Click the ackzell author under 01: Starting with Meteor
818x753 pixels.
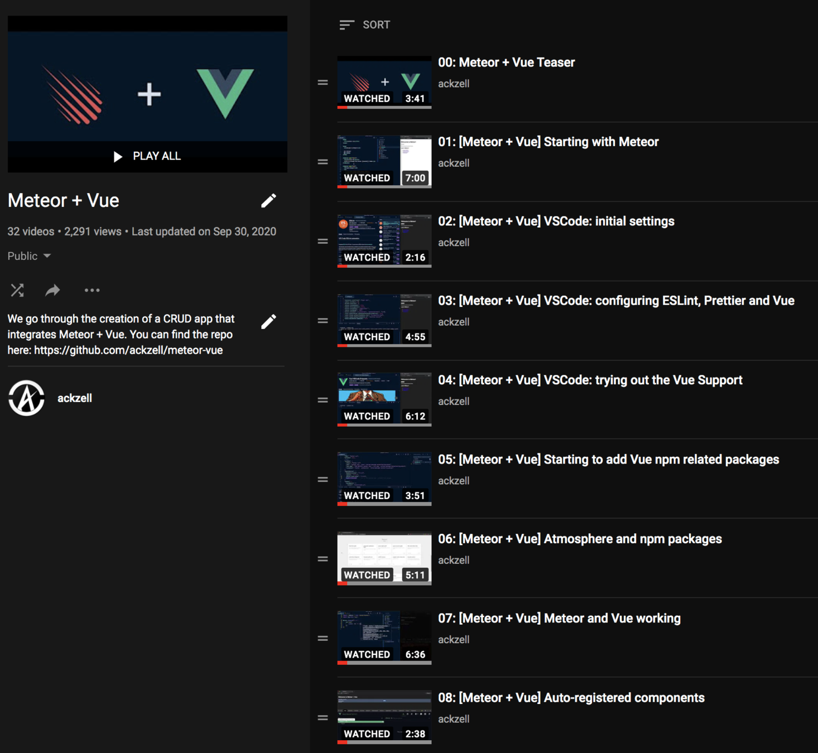click(454, 163)
